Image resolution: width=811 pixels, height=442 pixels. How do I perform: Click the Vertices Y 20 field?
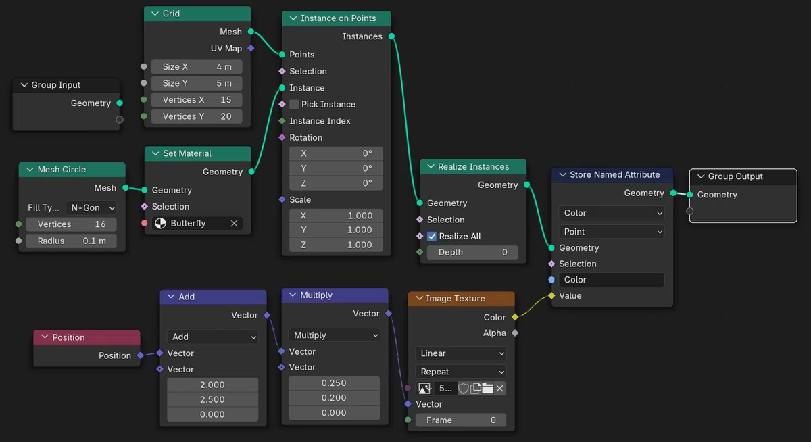[197, 116]
